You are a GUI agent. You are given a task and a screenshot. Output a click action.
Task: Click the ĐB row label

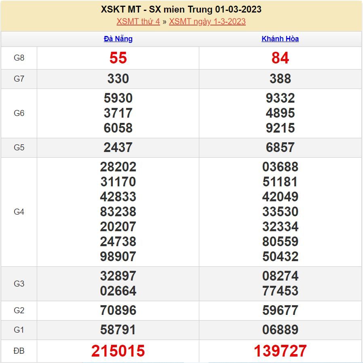coord(19,351)
